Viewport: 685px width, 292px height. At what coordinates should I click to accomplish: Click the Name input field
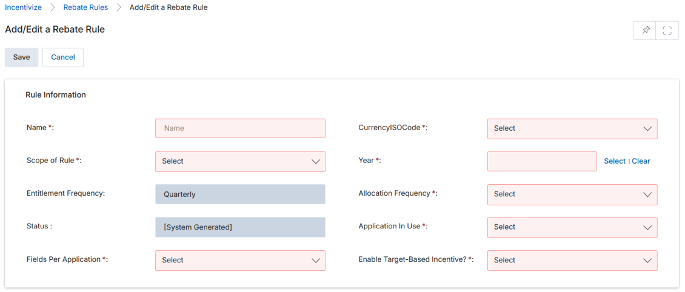coord(240,128)
